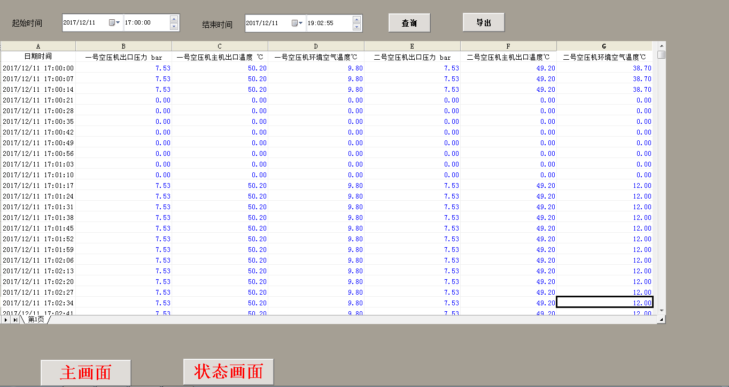The height and width of the screenshot is (387, 729).
Task: Open the 状态画面 status screen
Action: click(x=228, y=372)
